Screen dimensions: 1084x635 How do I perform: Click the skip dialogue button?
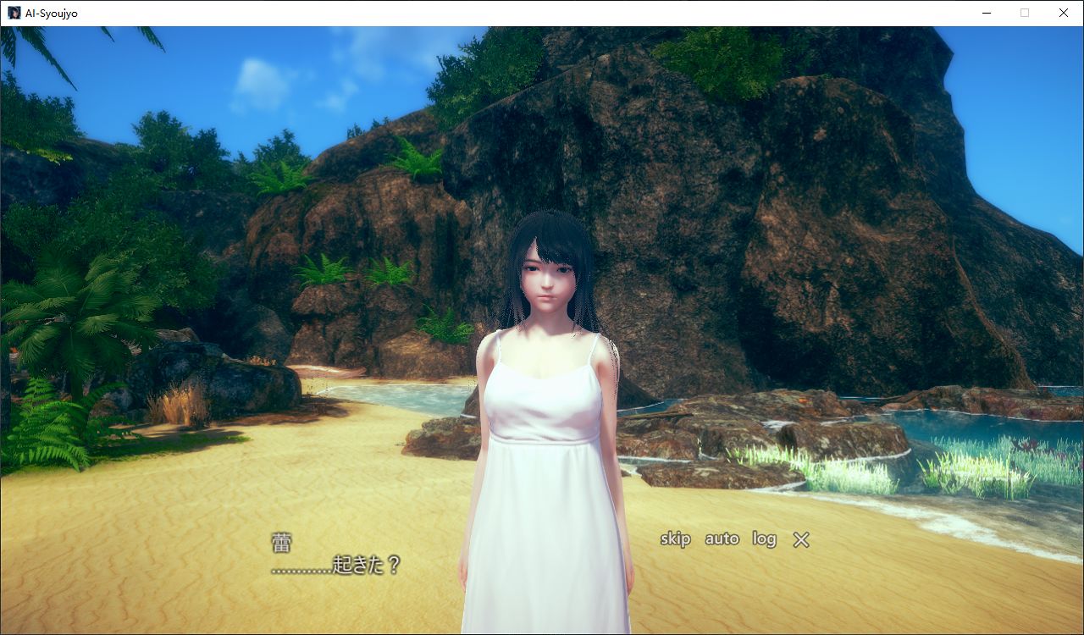676,539
